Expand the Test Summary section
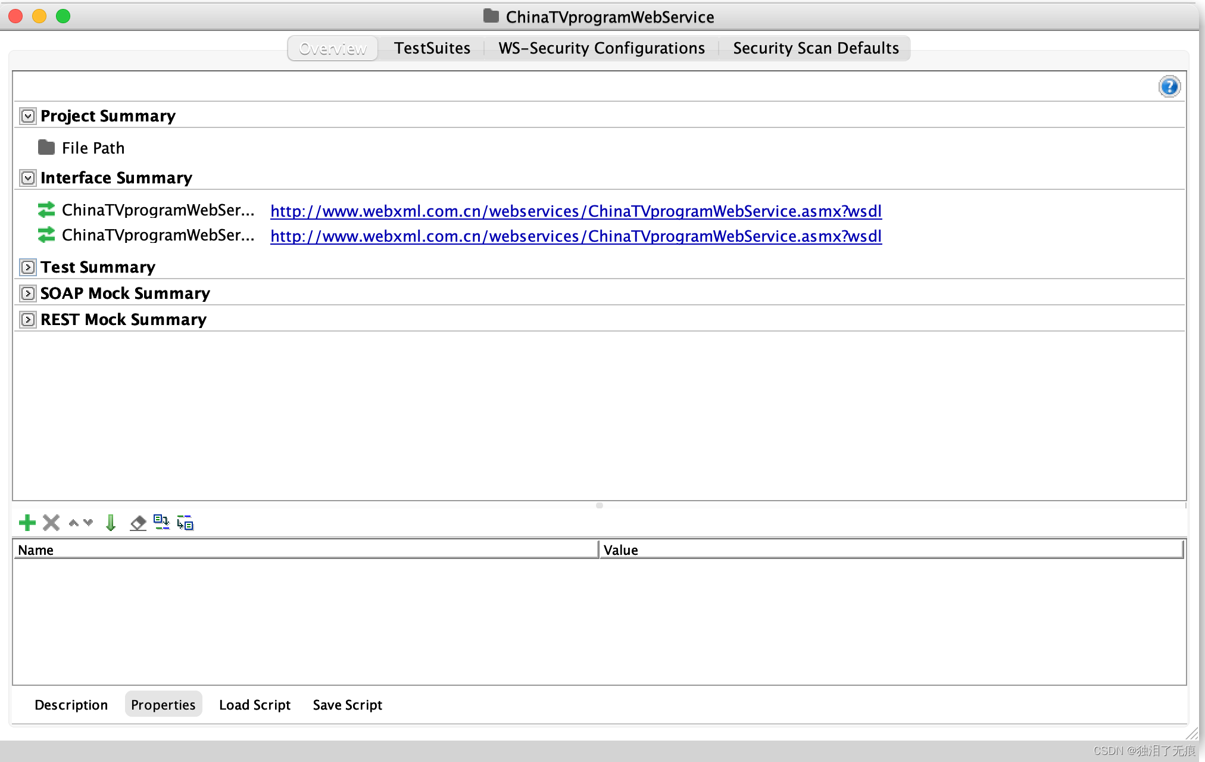The image size is (1205, 762). click(x=28, y=267)
